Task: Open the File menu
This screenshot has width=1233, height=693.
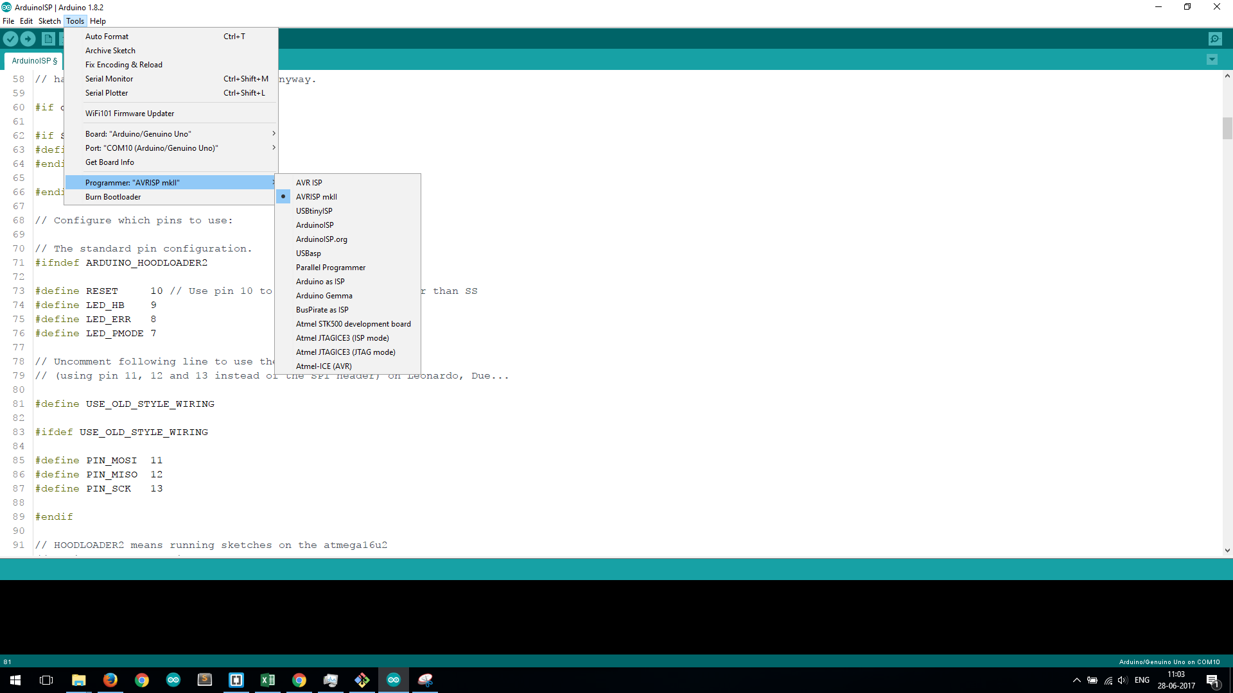Action: (x=8, y=21)
